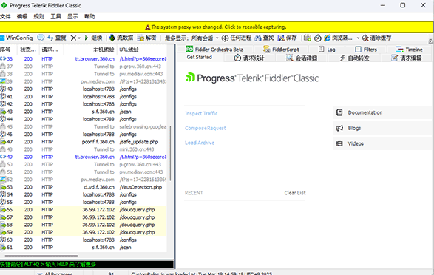Expand the Remove sessions X dropdown arrow
Screen dimensions: 434x275
pyautogui.click(x=79, y=38)
